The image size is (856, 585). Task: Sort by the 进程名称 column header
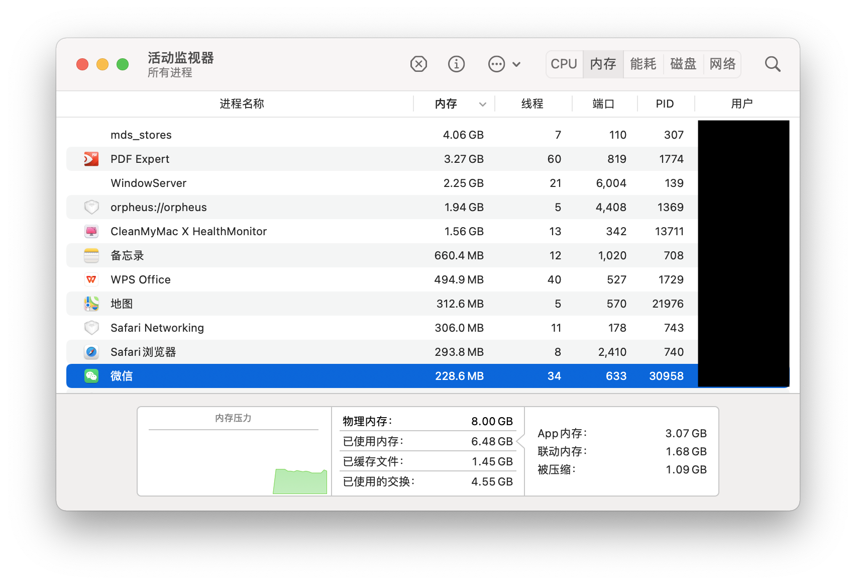[242, 104]
